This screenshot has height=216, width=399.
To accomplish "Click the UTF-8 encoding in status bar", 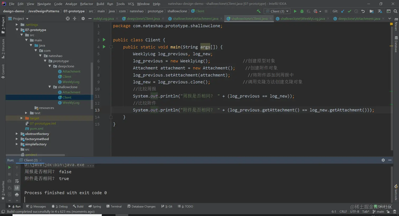I will (354, 212).
